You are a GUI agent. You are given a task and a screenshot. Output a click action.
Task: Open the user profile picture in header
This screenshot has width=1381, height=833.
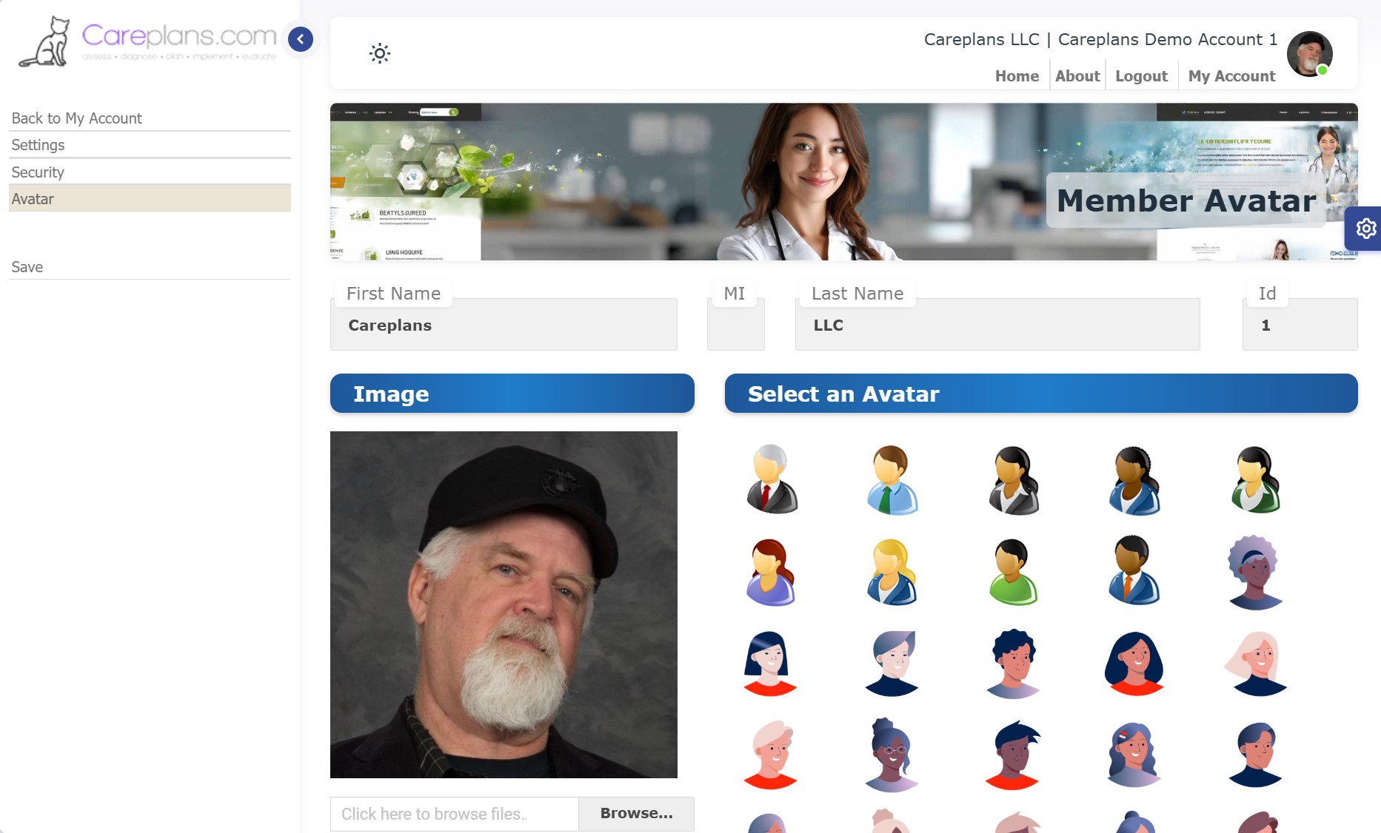(x=1309, y=54)
